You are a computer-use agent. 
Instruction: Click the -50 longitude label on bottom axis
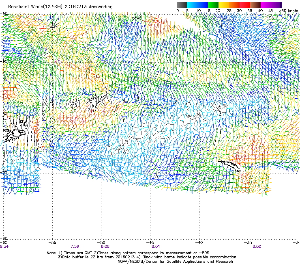[x=101, y=242]
